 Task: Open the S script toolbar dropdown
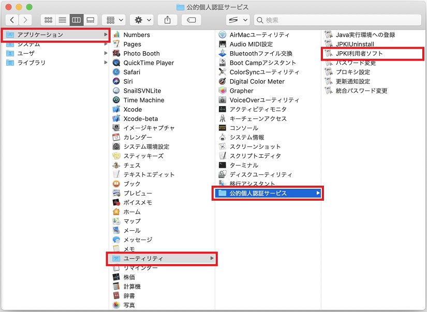tap(238, 20)
